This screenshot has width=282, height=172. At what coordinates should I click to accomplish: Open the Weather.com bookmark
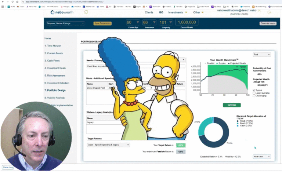[x=88, y=7]
